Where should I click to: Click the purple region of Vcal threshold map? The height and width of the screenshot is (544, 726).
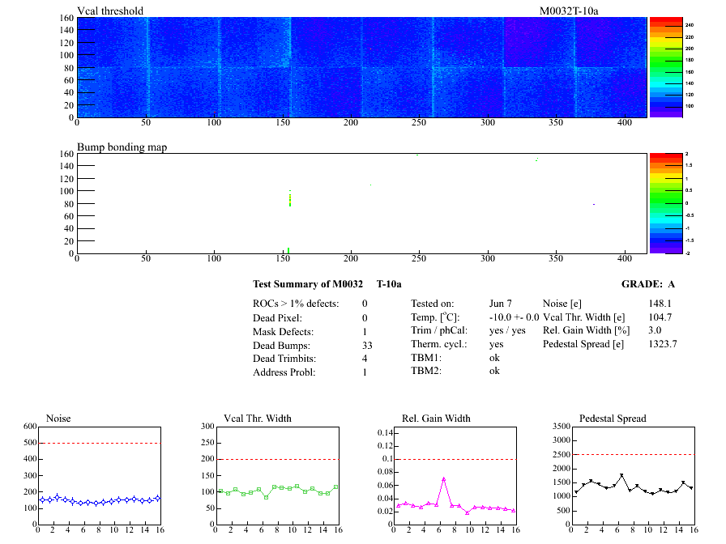point(539,42)
